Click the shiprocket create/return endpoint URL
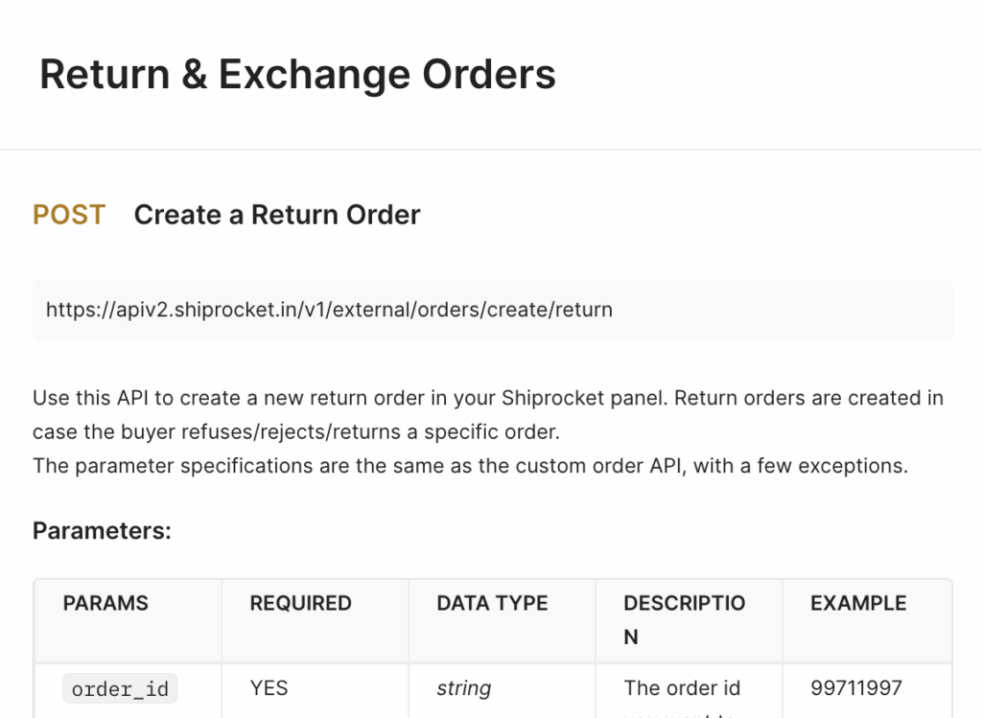 pyautogui.click(x=329, y=310)
